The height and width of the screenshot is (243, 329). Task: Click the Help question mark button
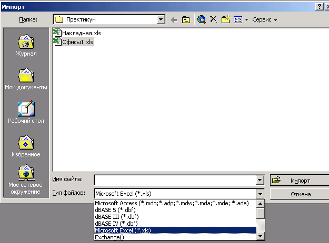click(319, 7)
